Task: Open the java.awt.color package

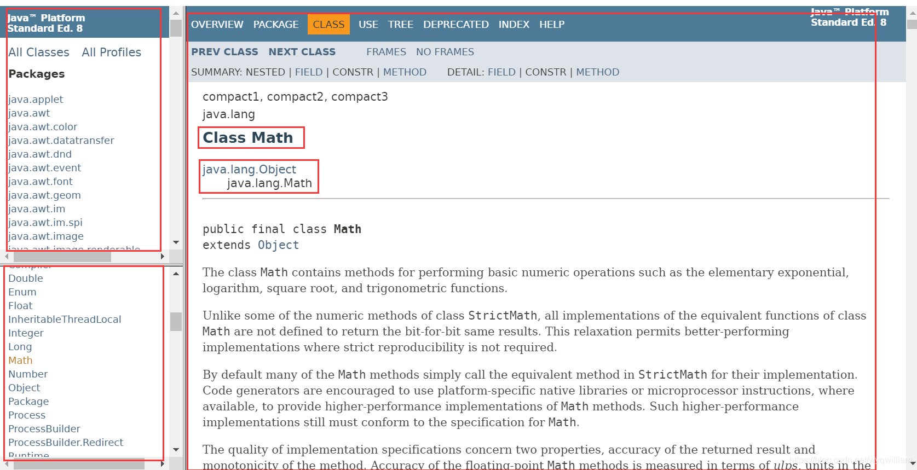Action: point(43,127)
